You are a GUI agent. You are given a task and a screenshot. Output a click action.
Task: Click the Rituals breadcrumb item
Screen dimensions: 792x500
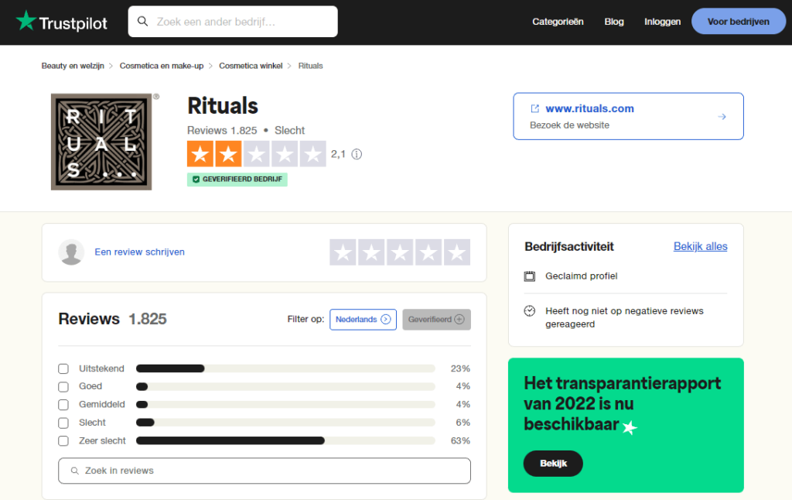click(x=310, y=66)
